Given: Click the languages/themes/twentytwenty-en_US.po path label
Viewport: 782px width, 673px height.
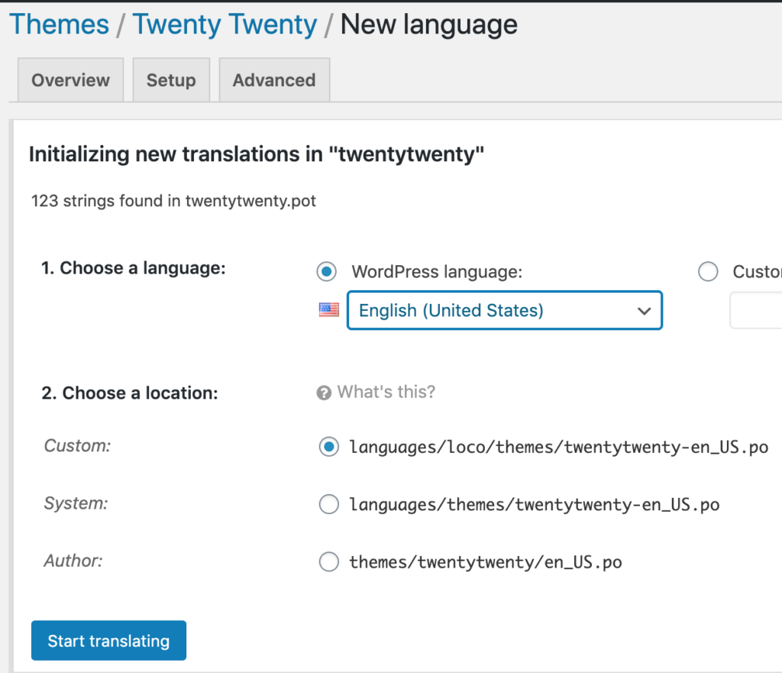Looking at the screenshot, I should click(x=534, y=504).
